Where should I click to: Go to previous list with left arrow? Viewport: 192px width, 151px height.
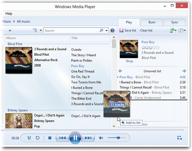point(120,71)
